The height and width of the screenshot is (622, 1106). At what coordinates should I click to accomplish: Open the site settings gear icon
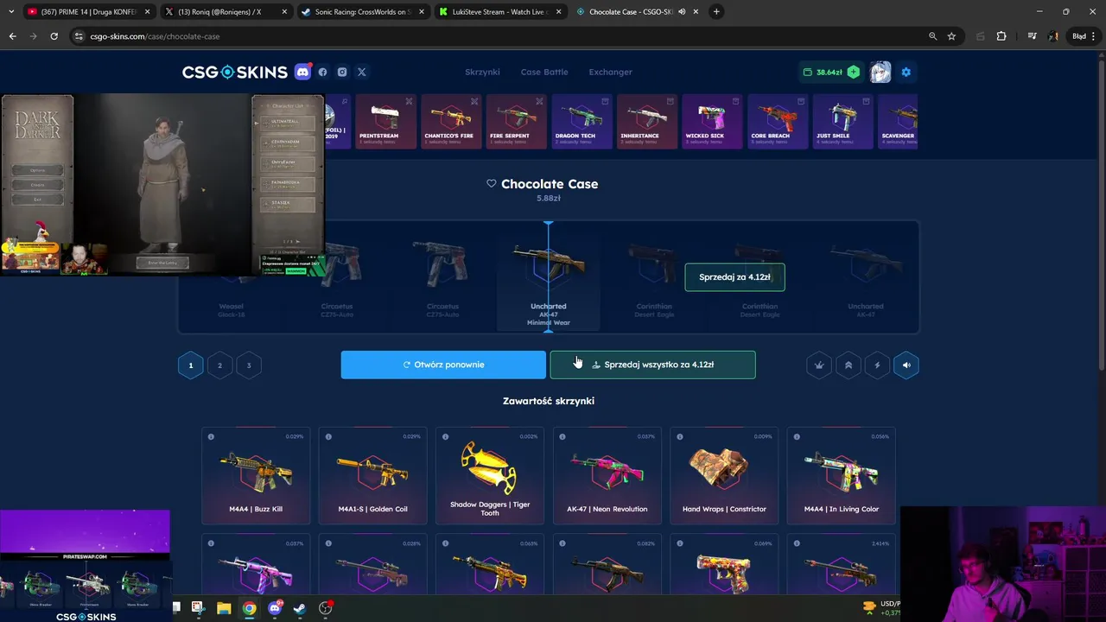pos(906,72)
